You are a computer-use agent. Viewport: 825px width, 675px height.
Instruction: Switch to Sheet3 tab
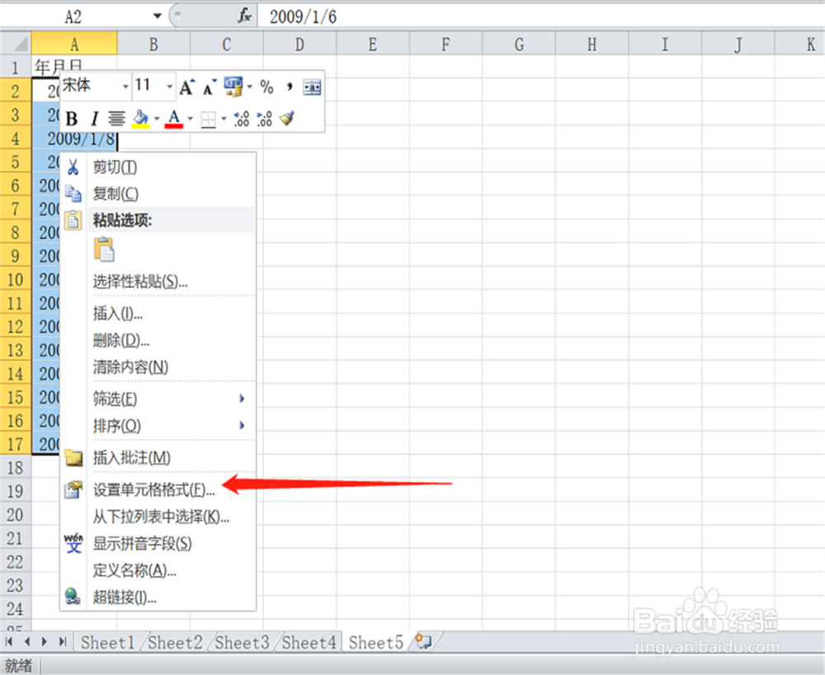[x=242, y=642]
